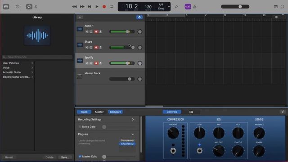This screenshot has height=162, width=288.
Task: Toggle the purple Count-in button
Action: [188, 7]
